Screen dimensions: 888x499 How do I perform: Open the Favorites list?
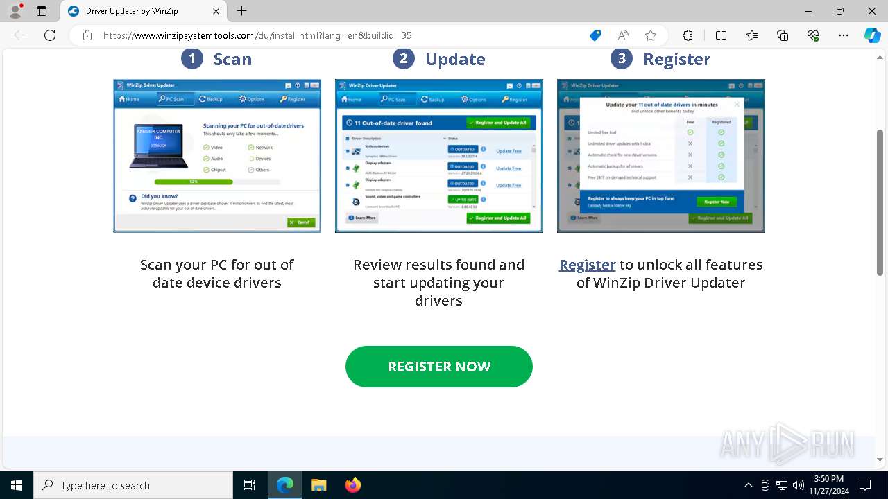coord(752,35)
